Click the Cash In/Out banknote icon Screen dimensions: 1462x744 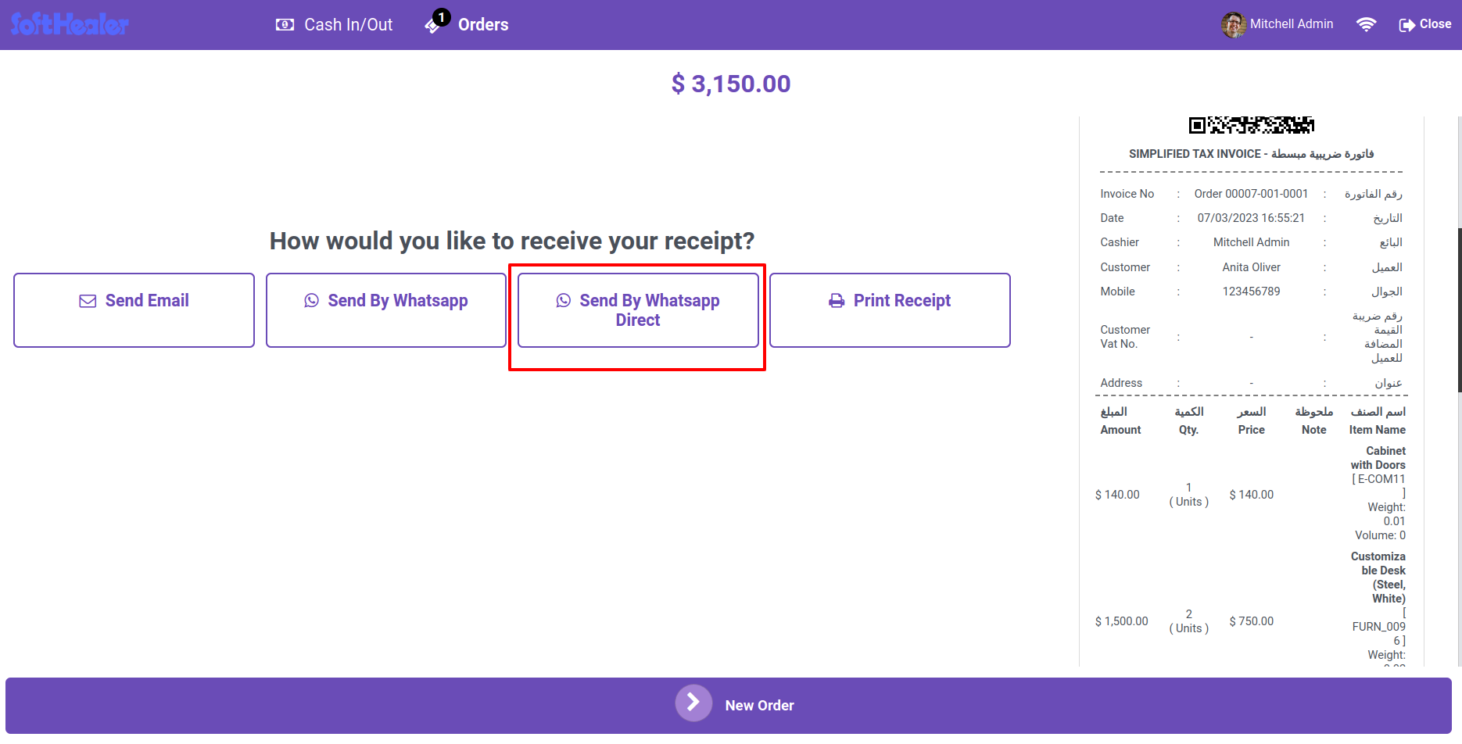click(x=285, y=25)
